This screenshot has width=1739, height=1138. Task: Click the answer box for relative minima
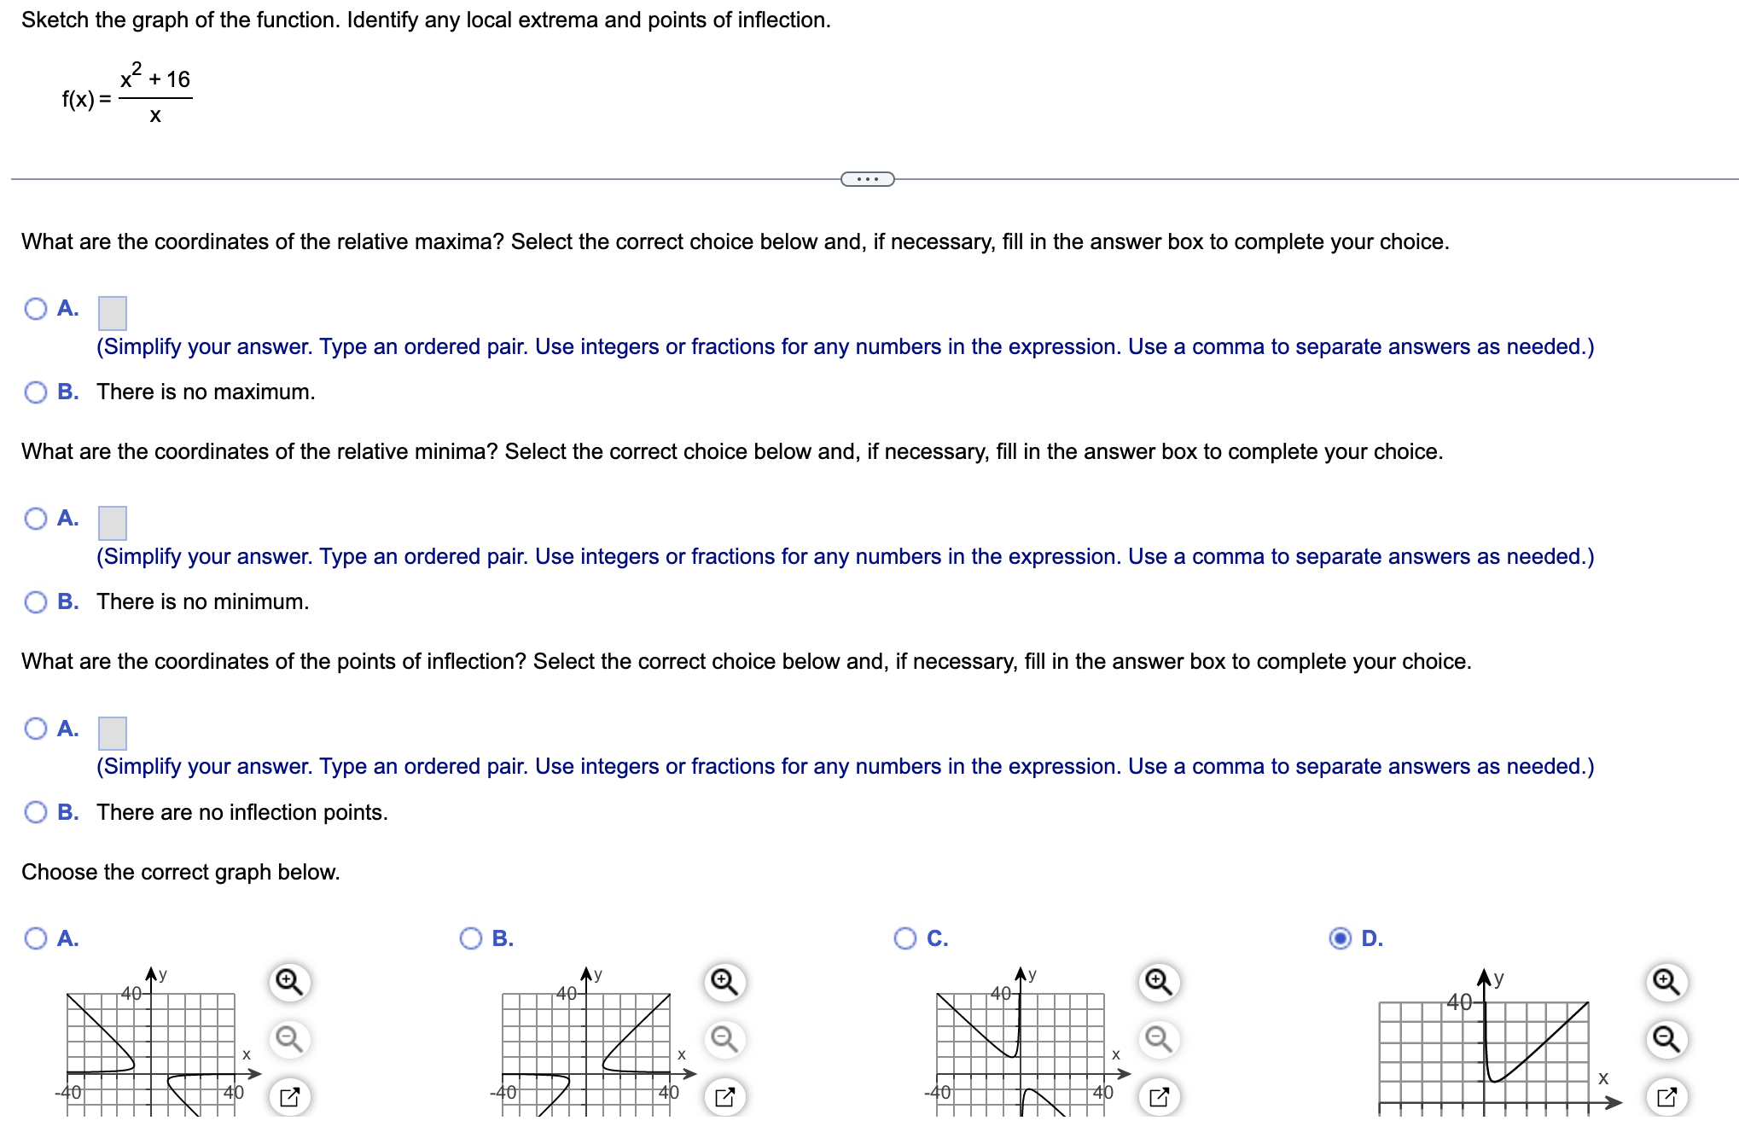click(x=113, y=523)
